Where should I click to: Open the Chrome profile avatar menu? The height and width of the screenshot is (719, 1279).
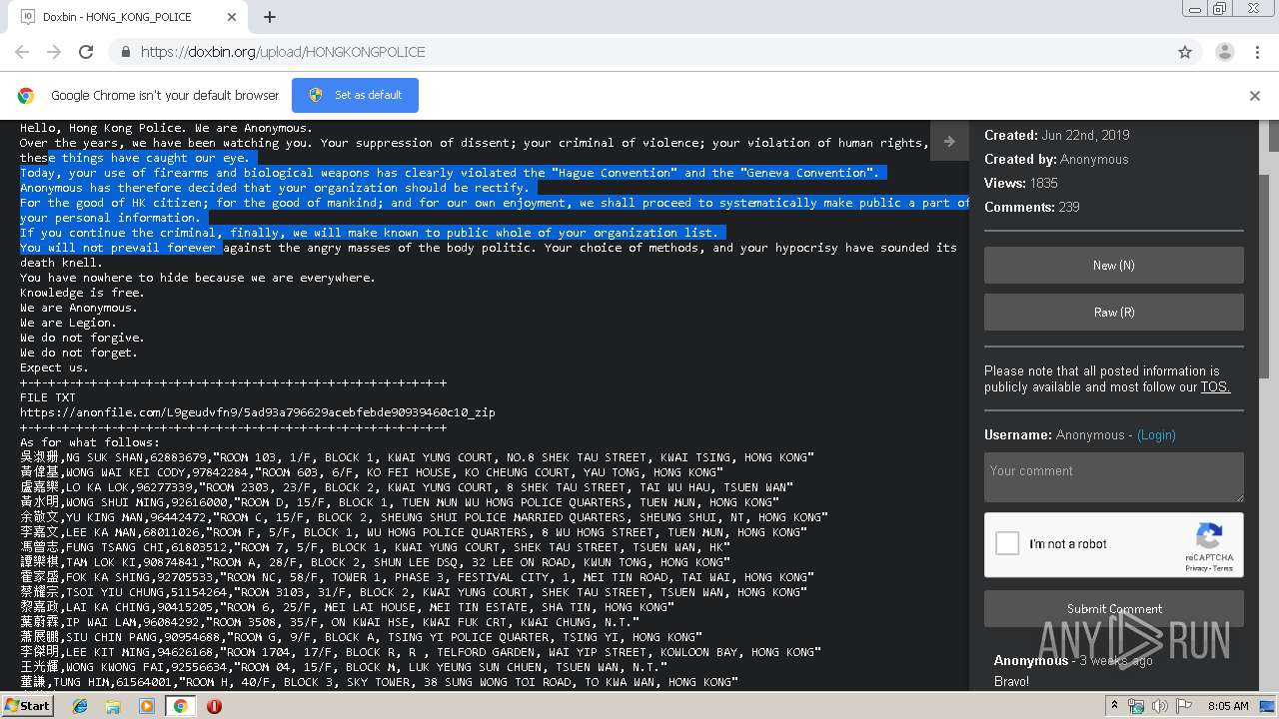1224,52
